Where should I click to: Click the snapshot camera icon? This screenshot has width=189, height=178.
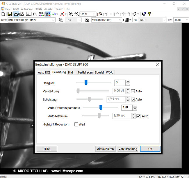tap(22, 14)
